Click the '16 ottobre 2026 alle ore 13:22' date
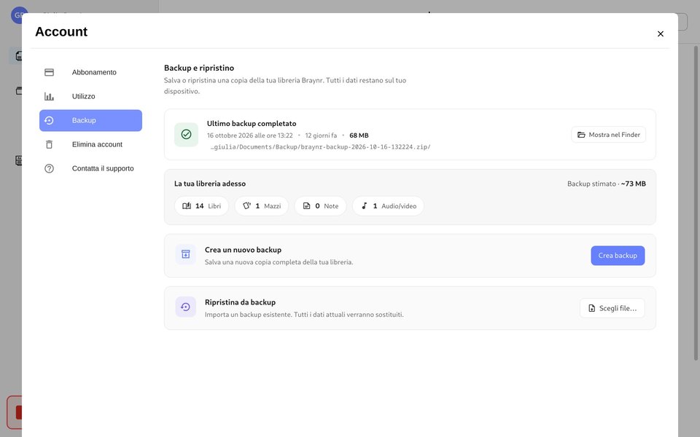The width and height of the screenshot is (700, 437). pyautogui.click(x=250, y=135)
